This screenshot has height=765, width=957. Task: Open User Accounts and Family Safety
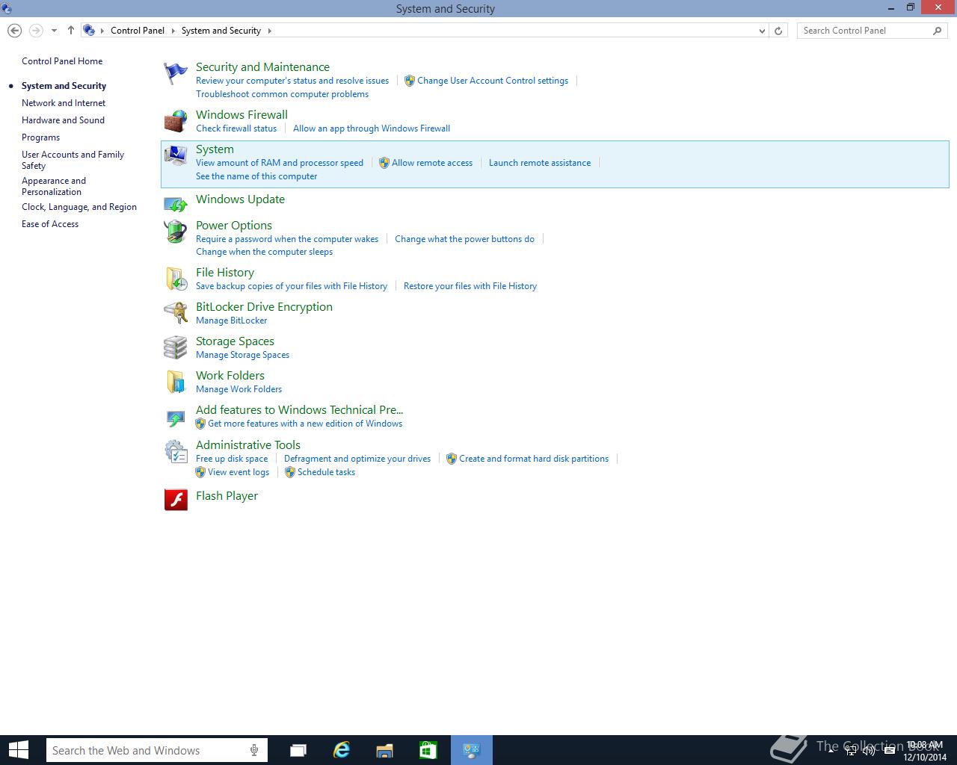[73, 160]
